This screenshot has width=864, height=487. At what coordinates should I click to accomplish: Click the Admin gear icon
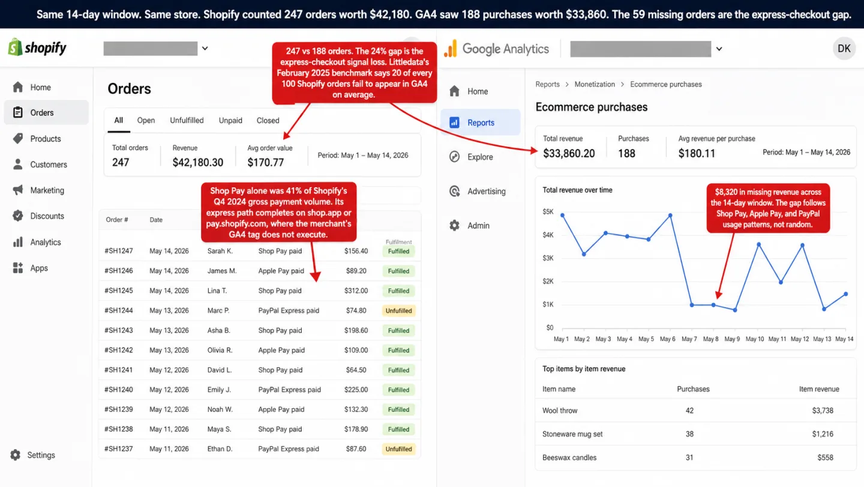pyautogui.click(x=455, y=226)
